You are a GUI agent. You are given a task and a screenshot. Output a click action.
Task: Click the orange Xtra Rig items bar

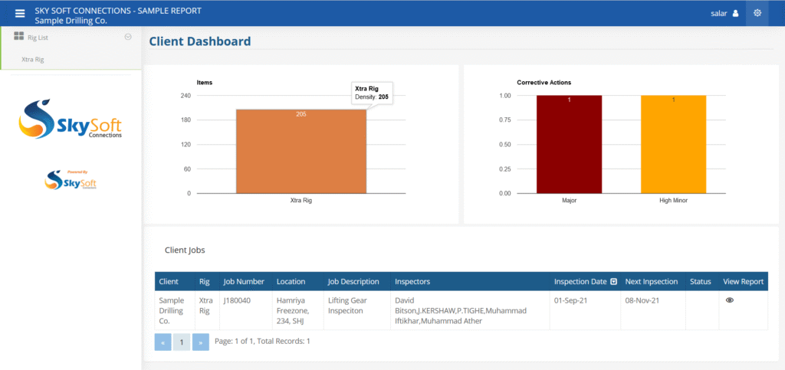(x=301, y=152)
